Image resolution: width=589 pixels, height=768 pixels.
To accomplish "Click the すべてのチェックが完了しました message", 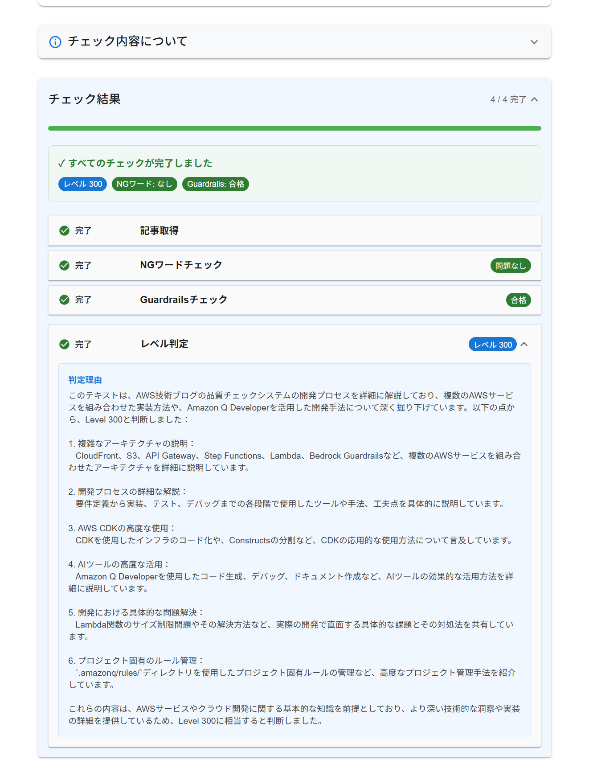I will point(135,163).
